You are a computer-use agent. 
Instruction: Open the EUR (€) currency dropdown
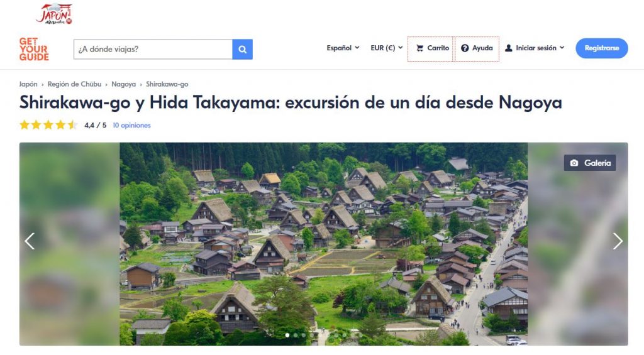point(386,48)
